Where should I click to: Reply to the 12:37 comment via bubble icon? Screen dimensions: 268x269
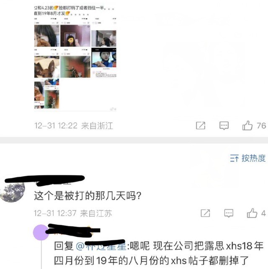(229, 213)
